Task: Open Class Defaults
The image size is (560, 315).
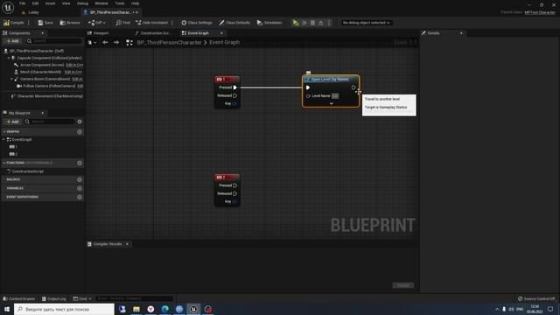Action: click(234, 23)
